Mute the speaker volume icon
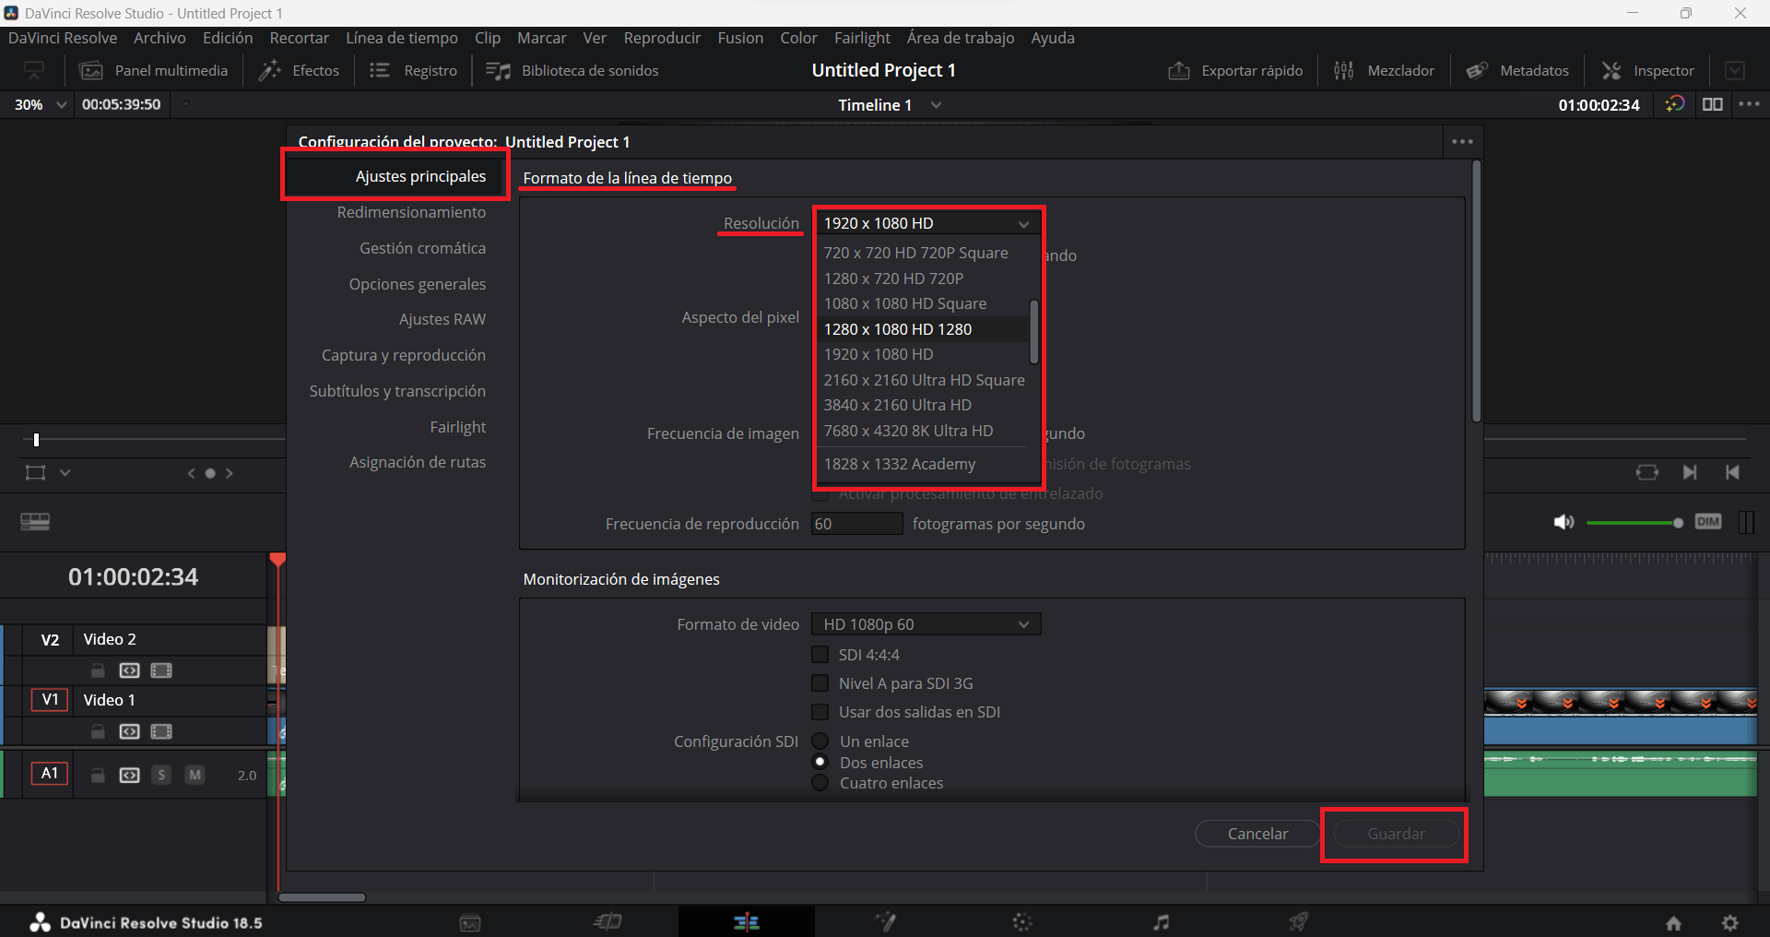The height and width of the screenshot is (937, 1770). pos(1563,522)
